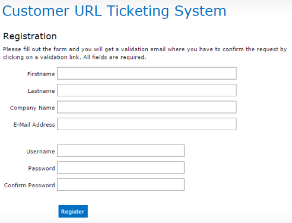Click the Username label

click(40, 152)
